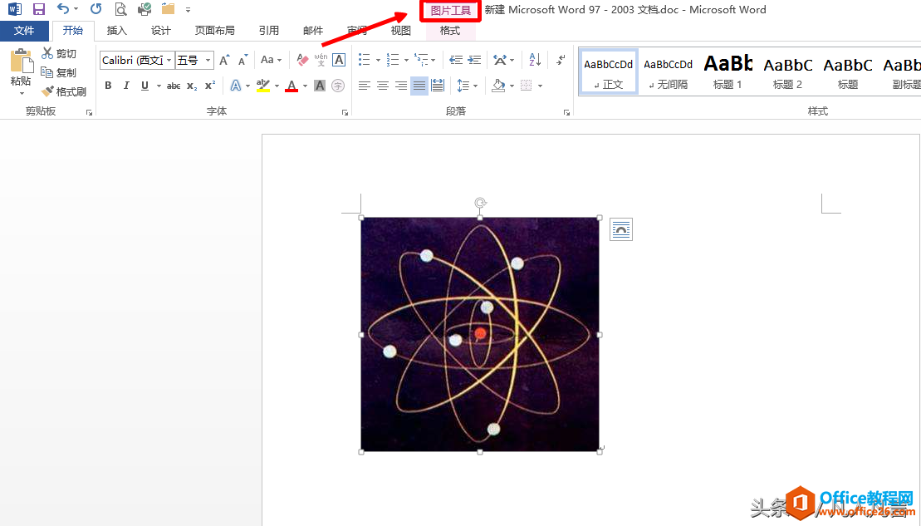Toggle Italic formatting

[126, 86]
